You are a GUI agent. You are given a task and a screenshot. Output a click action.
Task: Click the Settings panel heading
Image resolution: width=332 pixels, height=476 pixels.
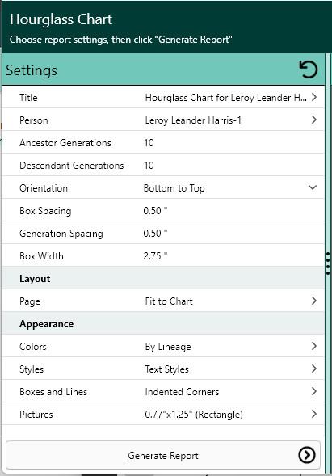(x=32, y=70)
